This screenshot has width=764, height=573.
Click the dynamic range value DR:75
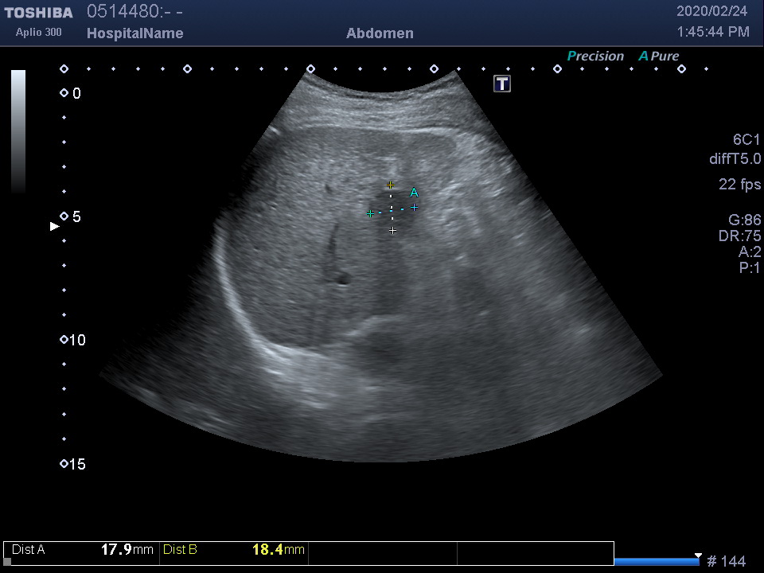tap(739, 236)
